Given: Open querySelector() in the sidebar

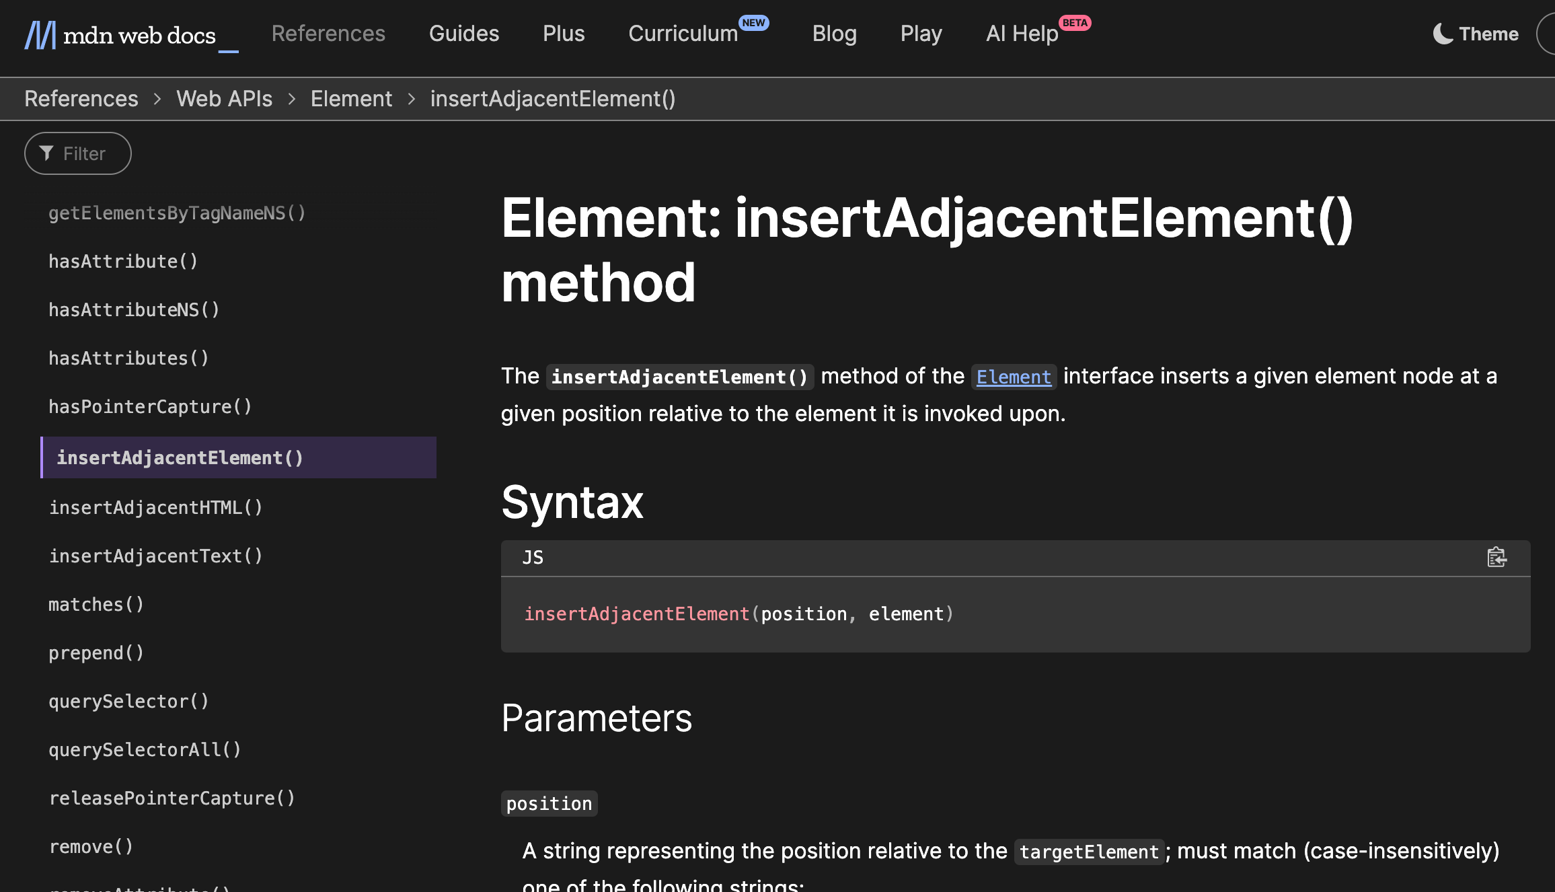Looking at the screenshot, I should coord(128,702).
